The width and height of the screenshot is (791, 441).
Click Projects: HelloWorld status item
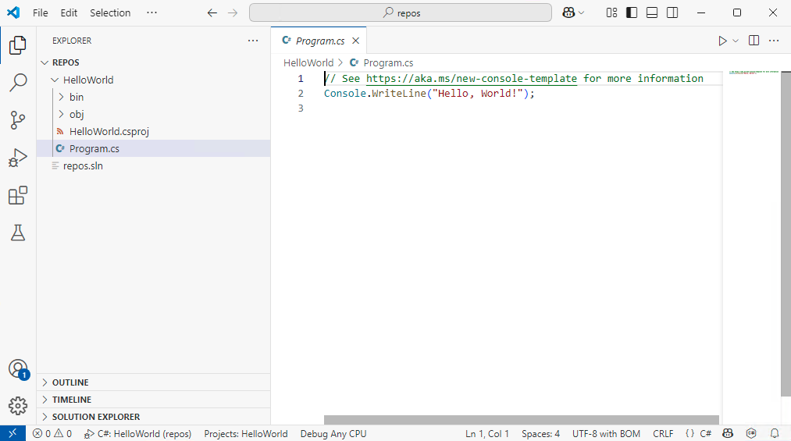point(246,433)
